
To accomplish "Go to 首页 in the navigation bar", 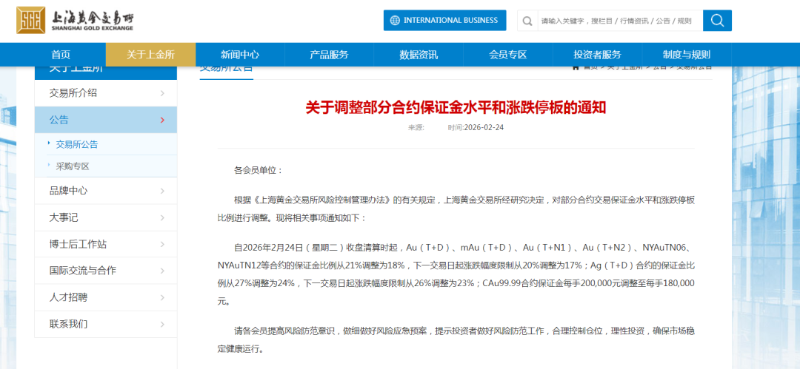I will 61,55.
